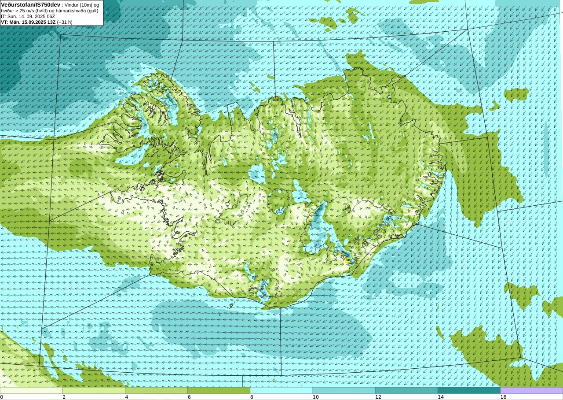Pick the medium green 4–6 legend swatch

coord(156,390)
